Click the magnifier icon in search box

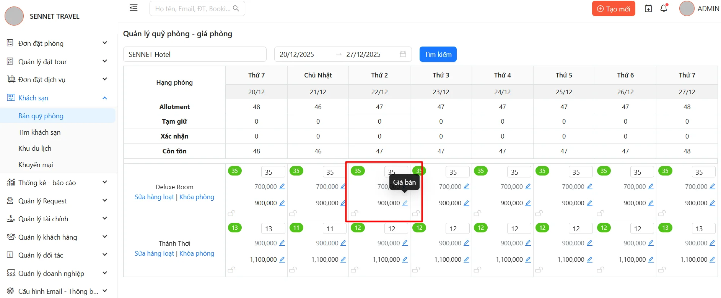tap(236, 8)
